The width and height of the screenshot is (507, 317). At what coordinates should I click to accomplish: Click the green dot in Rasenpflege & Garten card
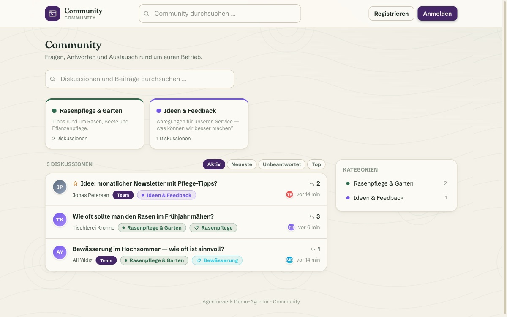point(54,111)
